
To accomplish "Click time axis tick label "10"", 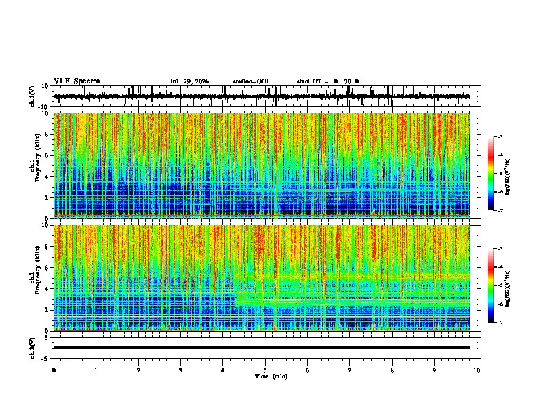I will point(477,370).
